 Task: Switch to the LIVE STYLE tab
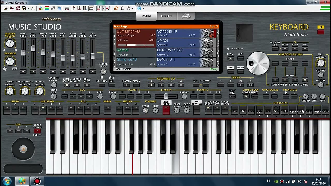pos(186,16)
